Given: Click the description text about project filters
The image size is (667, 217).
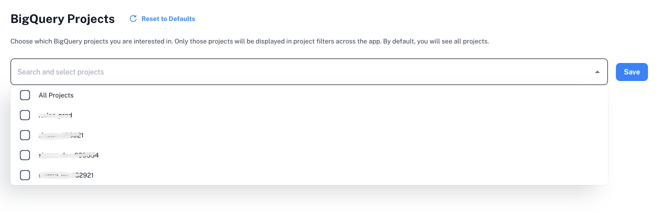Looking at the screenshot, I should click(x=249, y=41).
